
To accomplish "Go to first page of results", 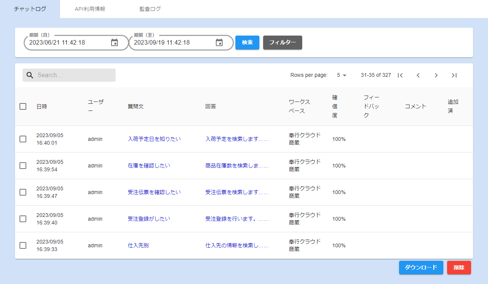I will coord(400,75).
